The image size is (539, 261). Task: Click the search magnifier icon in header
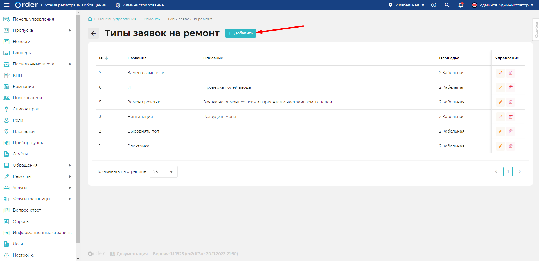[447, 5]
